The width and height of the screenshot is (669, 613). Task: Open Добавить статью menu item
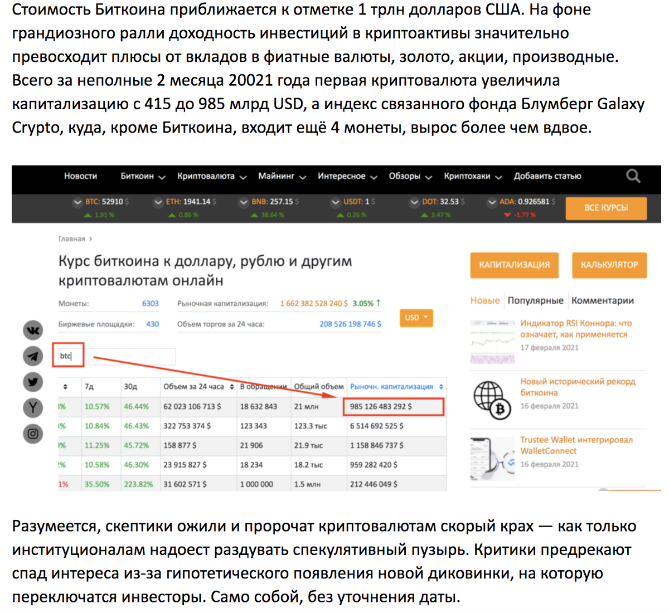click(x=547, y=176)
